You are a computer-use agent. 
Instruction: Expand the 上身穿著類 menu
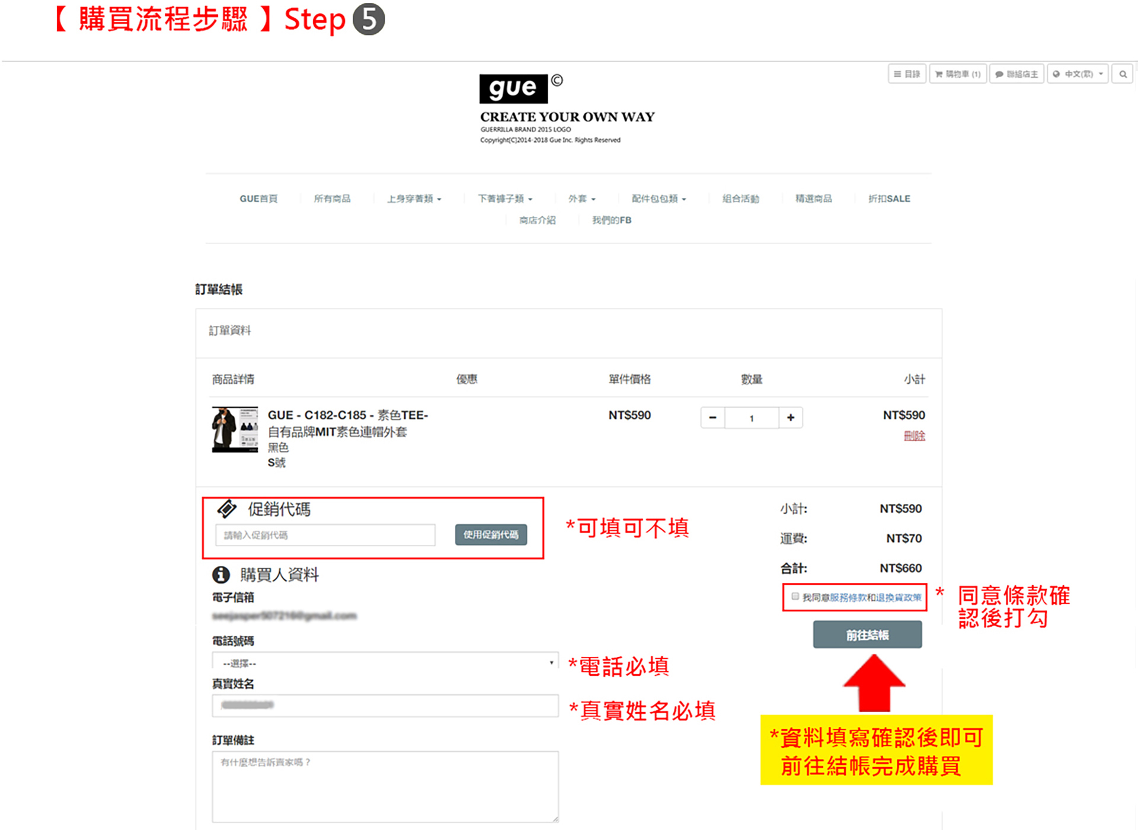click(x=414, y=198)
